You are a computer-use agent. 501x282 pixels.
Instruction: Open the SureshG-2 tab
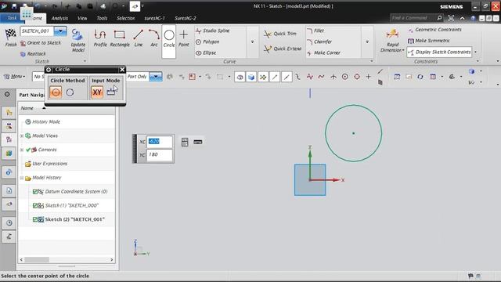186,18
